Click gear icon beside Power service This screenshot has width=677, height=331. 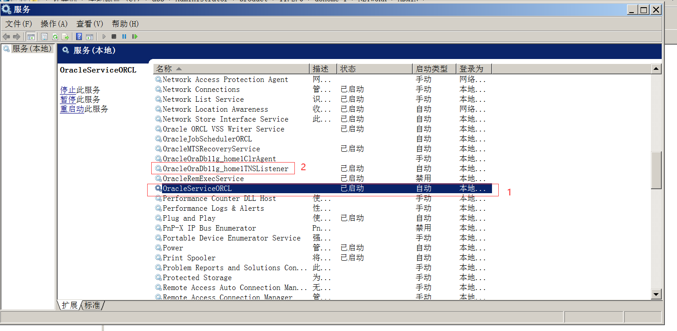158,248
